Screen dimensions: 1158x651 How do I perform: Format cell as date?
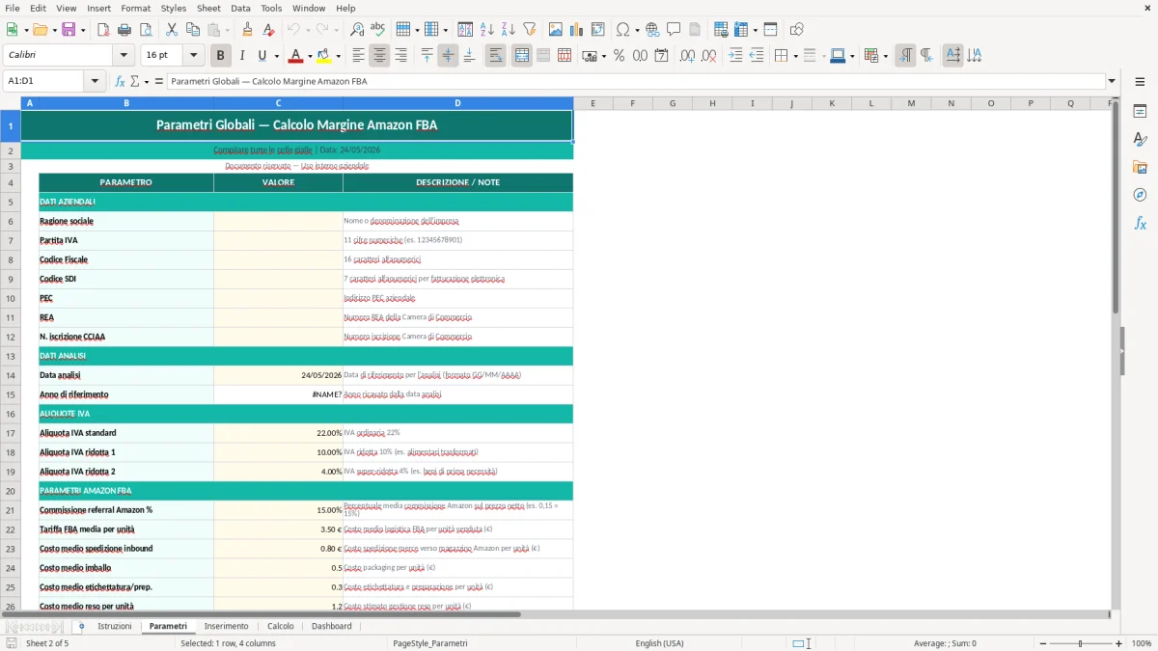point(661,56)
